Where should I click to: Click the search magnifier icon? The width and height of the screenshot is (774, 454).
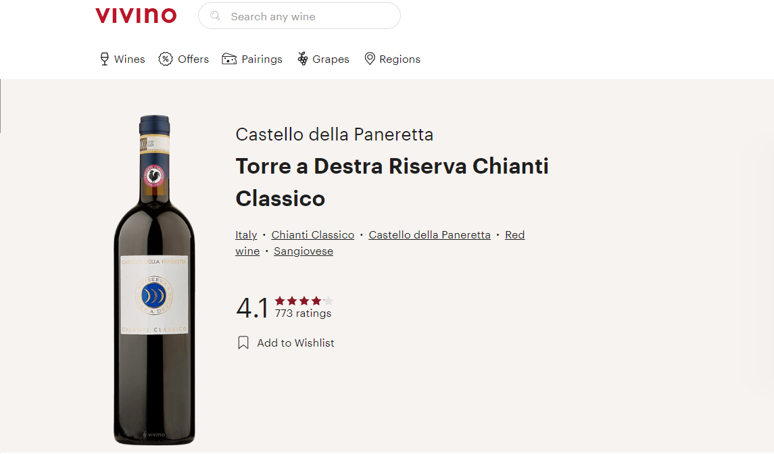(x=215, y=16)
